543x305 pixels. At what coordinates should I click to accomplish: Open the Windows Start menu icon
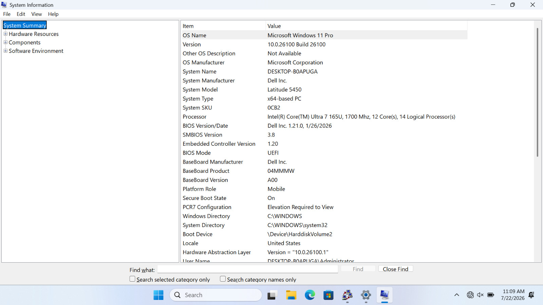(158, 295)
